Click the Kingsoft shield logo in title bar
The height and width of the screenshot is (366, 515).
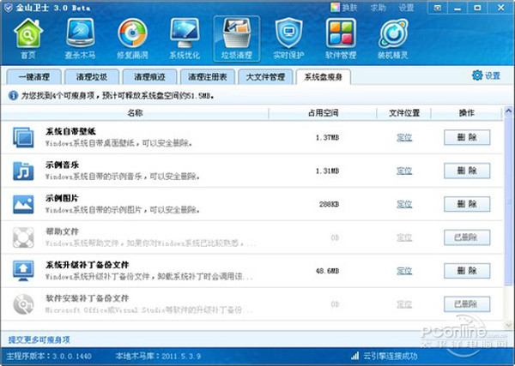coord(9,8)
